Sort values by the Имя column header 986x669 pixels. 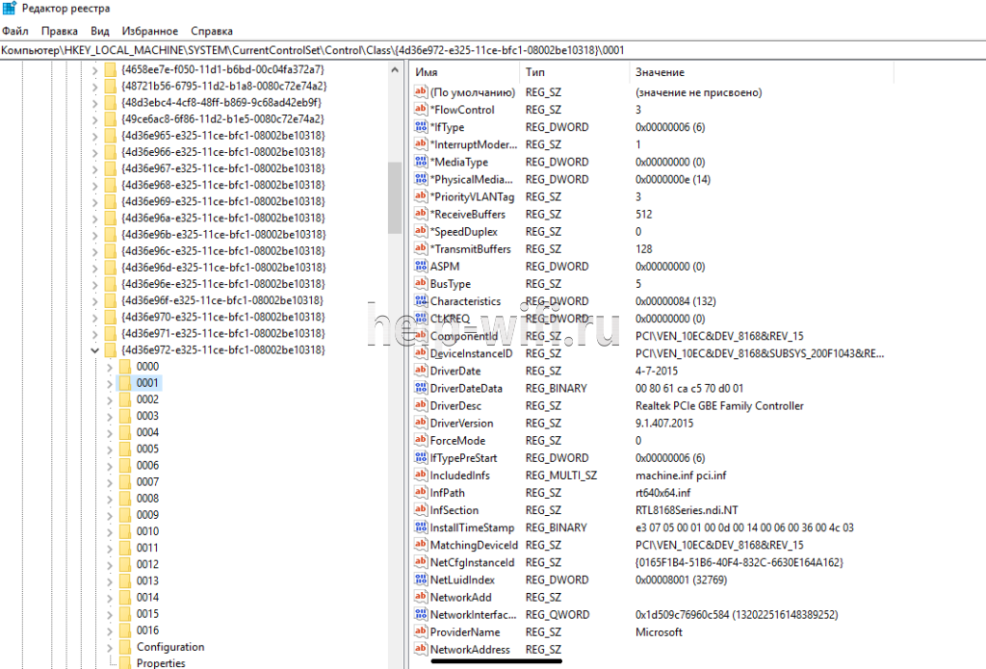427,72
